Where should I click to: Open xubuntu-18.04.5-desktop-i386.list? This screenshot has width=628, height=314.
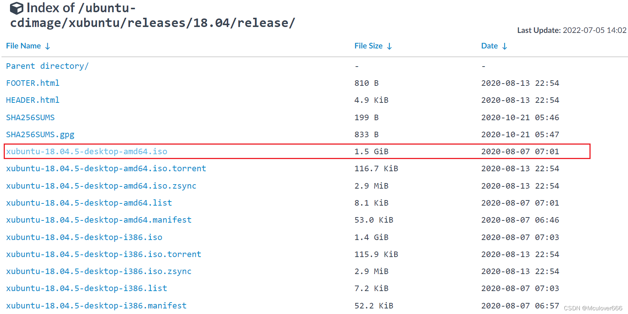(x=87, y=288)
